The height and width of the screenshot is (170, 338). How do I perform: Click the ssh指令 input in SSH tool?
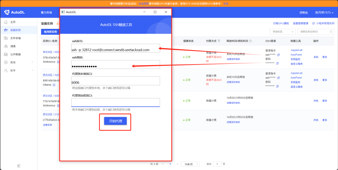click(x=115, y=48)
